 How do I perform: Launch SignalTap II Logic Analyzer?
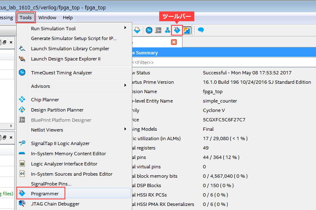(60, 143)
